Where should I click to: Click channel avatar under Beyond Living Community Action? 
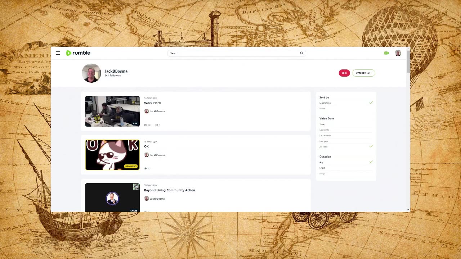(x=147, y=199)
